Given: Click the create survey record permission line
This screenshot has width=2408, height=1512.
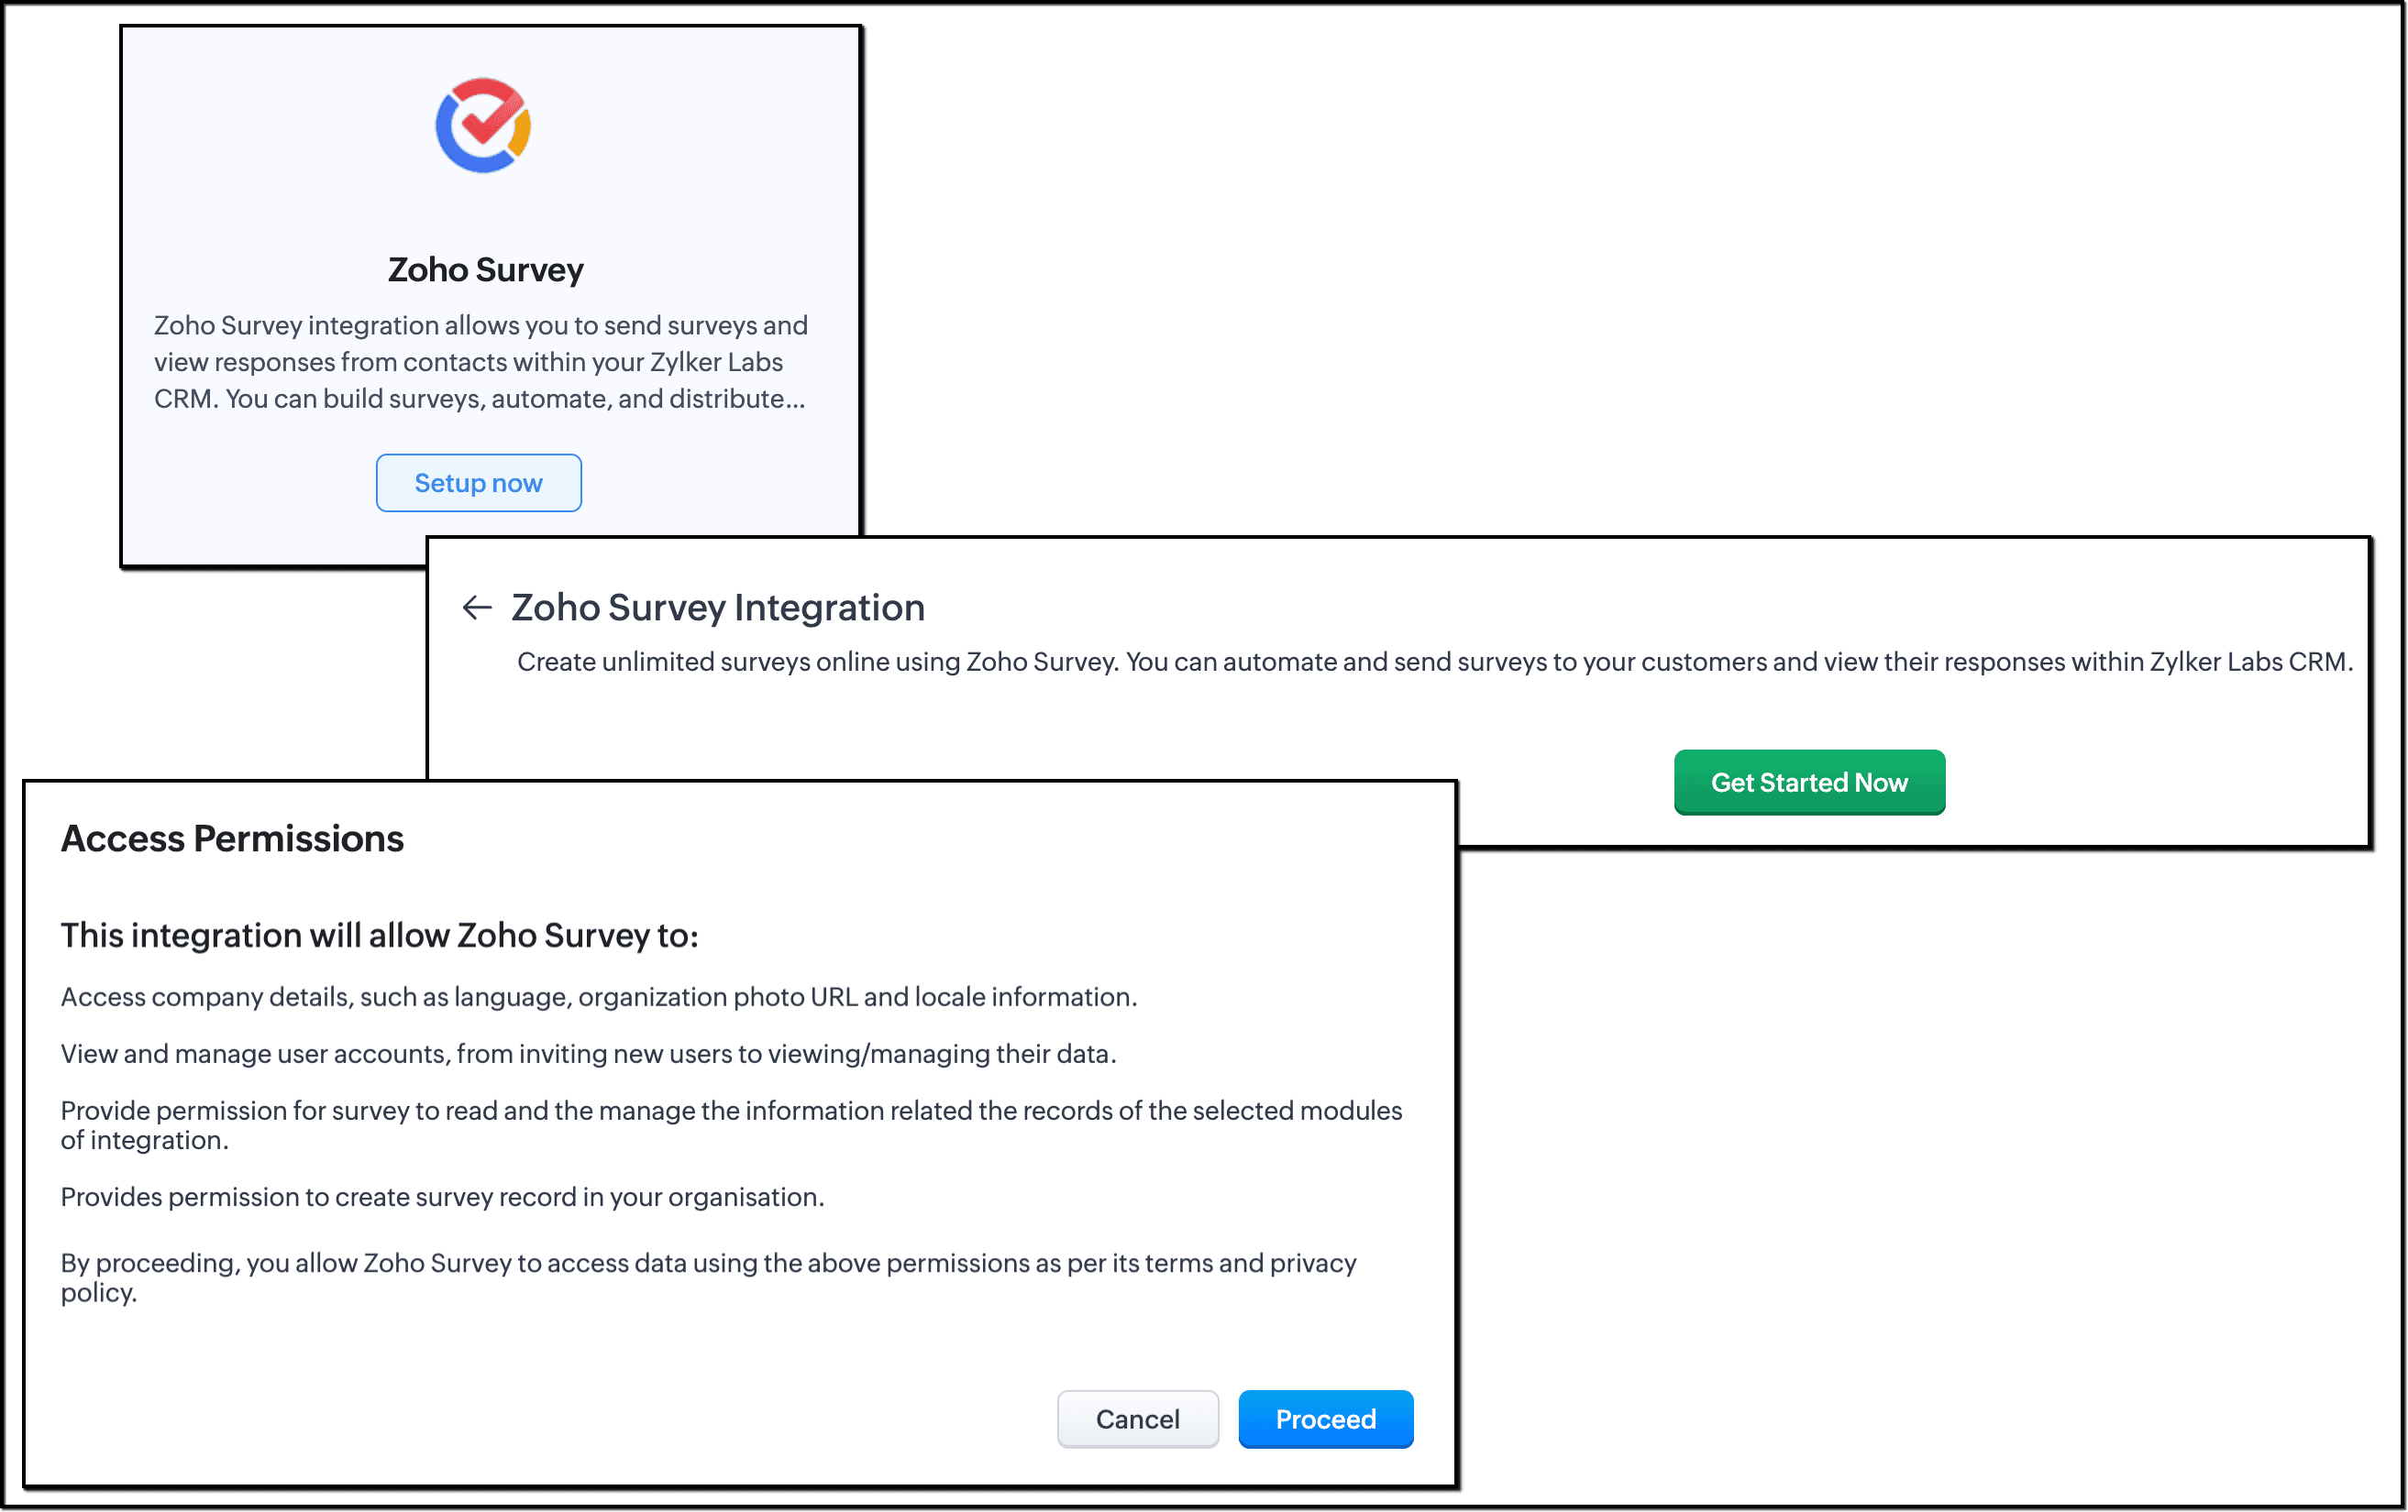Looking at the screenshot, I should click(x=442, y=1197).
